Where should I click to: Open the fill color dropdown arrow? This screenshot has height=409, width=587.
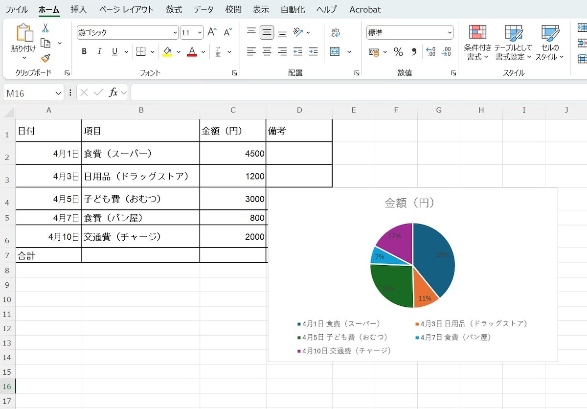pos(178,52)
